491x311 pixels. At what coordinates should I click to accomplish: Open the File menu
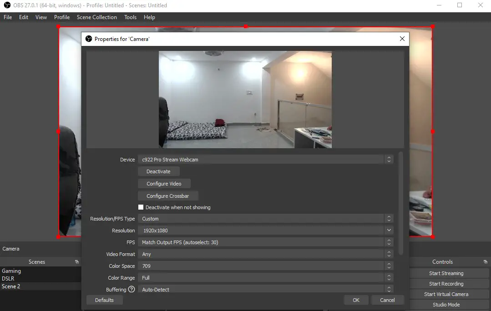pos(8,17)
